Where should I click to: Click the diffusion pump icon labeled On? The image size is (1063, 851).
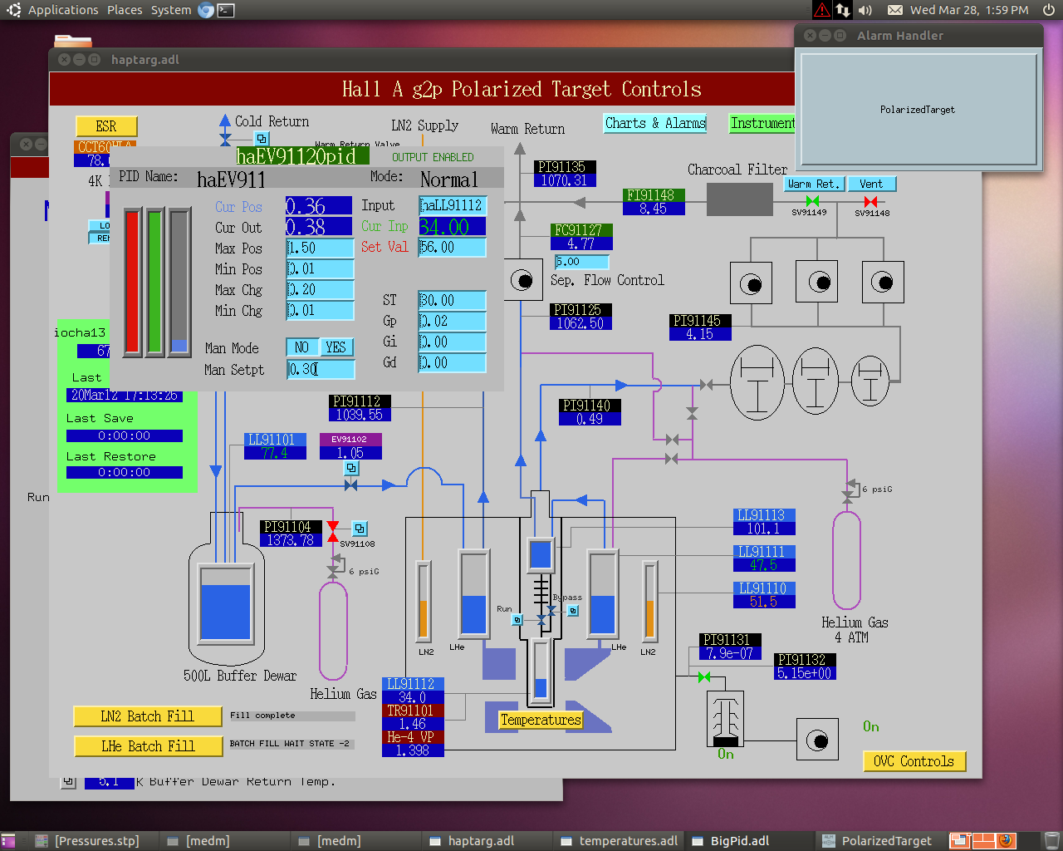tap(725, 719)
